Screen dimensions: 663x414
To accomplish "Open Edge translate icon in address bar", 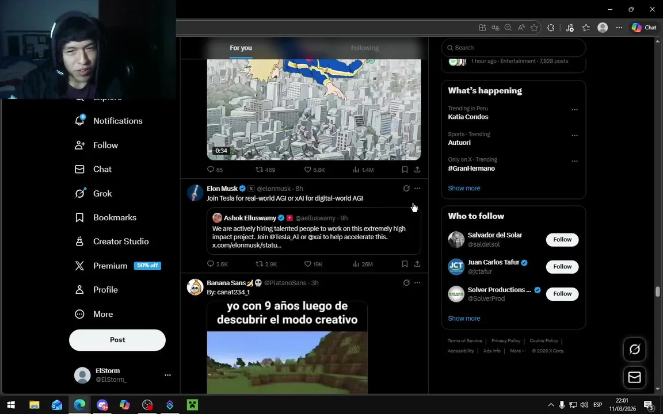I will click(495, 28).
